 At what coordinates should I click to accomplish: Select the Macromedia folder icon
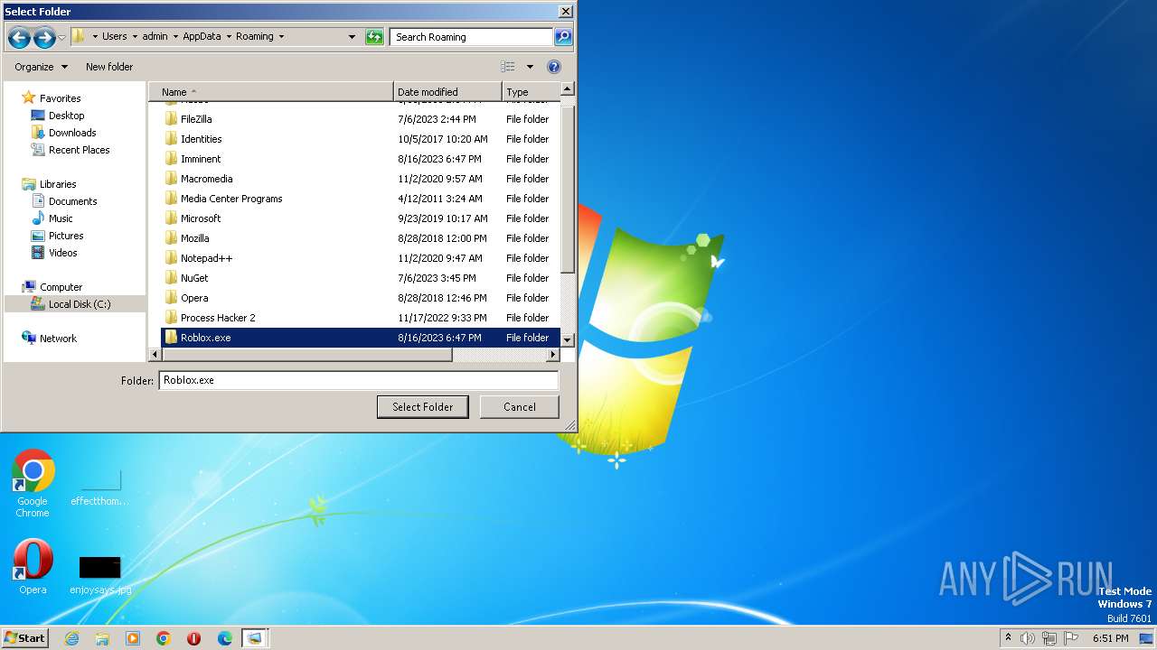tap(171, 179)
